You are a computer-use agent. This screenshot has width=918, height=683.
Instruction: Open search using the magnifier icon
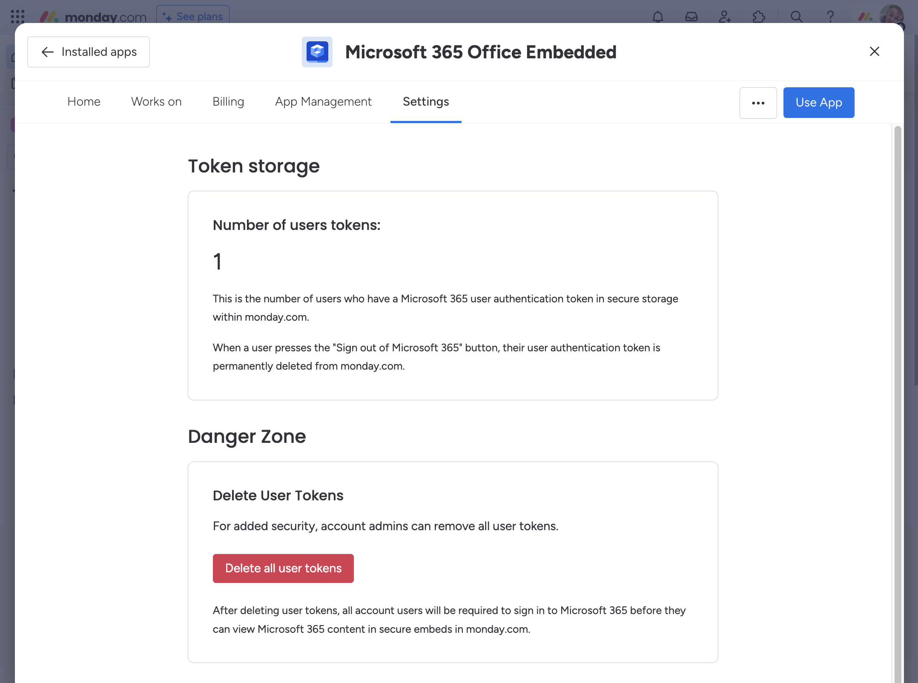796,16
